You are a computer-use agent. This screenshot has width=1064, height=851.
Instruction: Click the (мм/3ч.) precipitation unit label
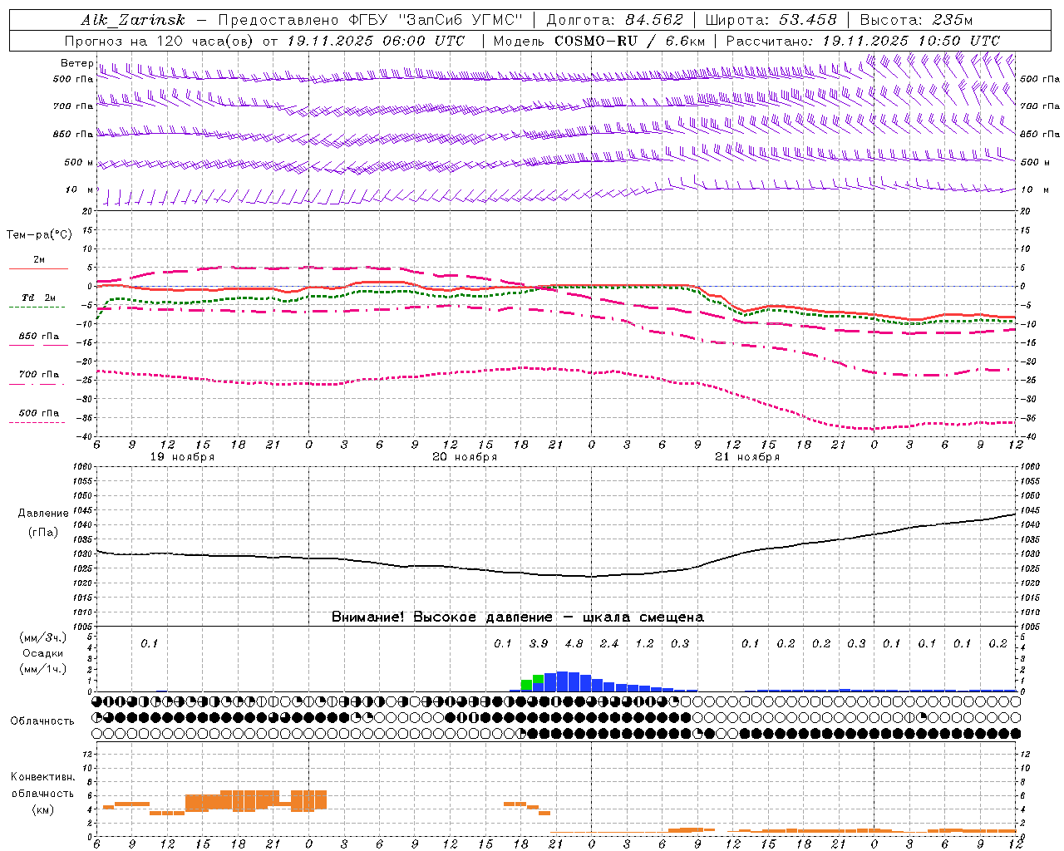43,638
